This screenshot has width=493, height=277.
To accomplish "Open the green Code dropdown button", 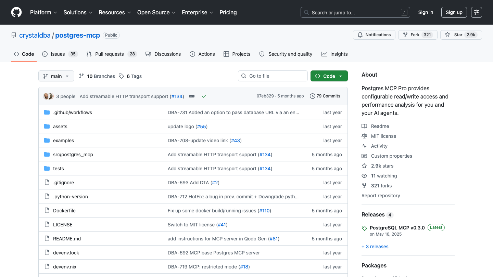I will point(329,76).
